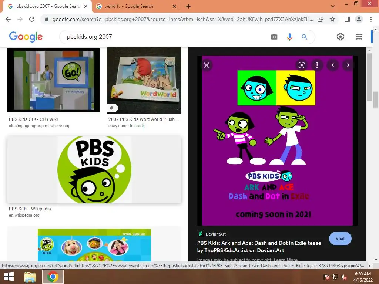The height and width of the screenshot is (284, 379).
Task: Expand the tab search dropdown
Action: 333,6
